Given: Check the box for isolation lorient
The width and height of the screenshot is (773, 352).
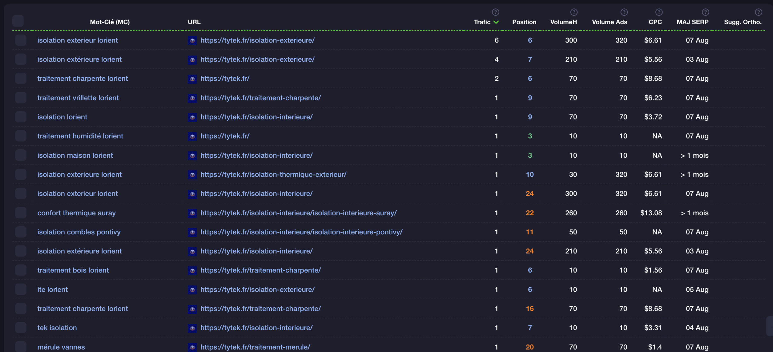Looking at the screenshot, I should pos(21,117).
